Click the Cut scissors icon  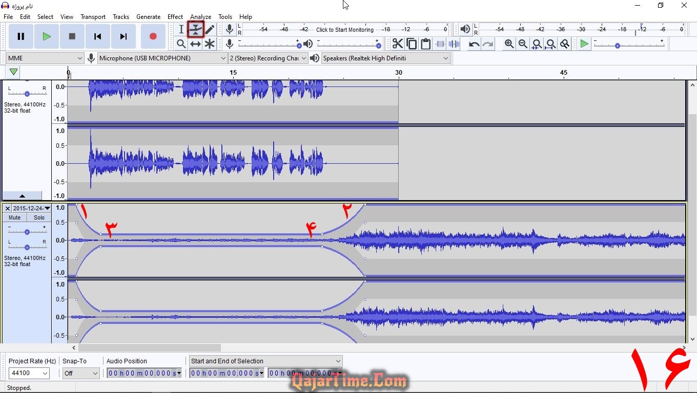tap(397, 44)
